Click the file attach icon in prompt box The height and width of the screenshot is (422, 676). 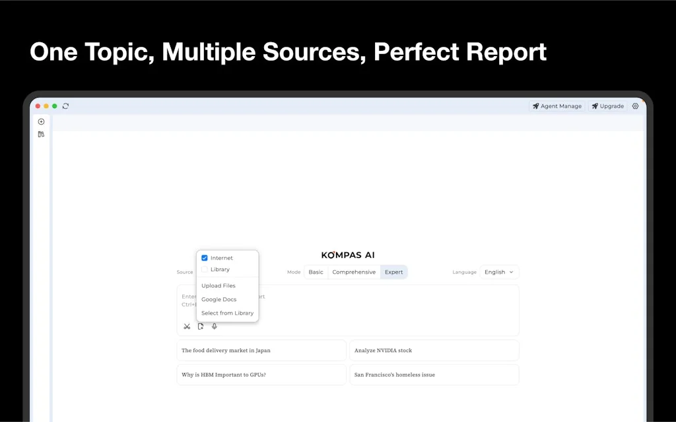pyautogui.click(x=201, y=326)
